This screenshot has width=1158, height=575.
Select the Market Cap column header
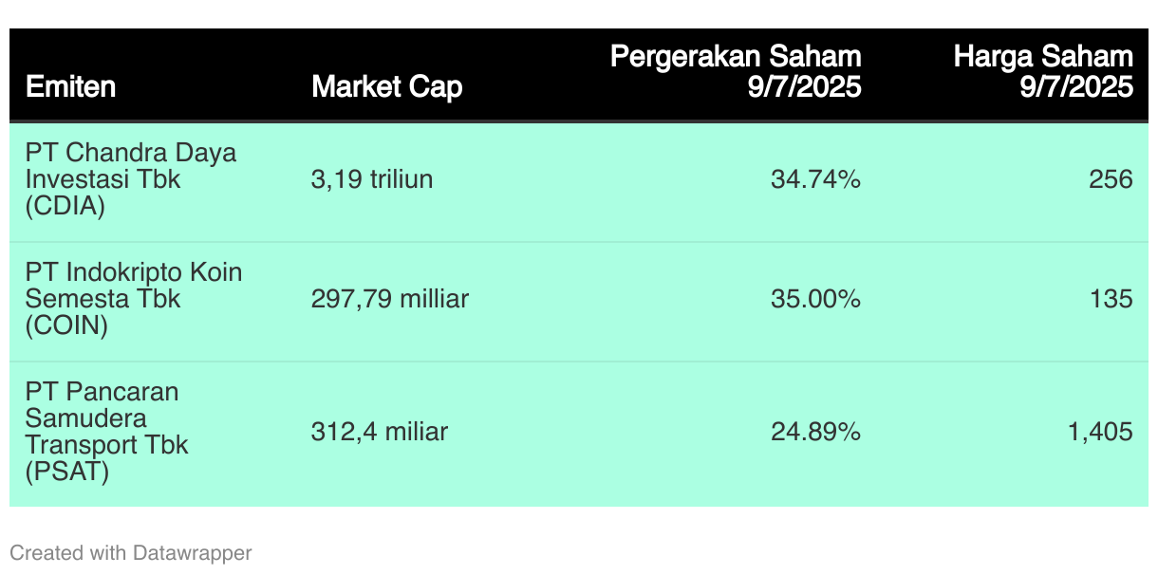coord(386,87)
